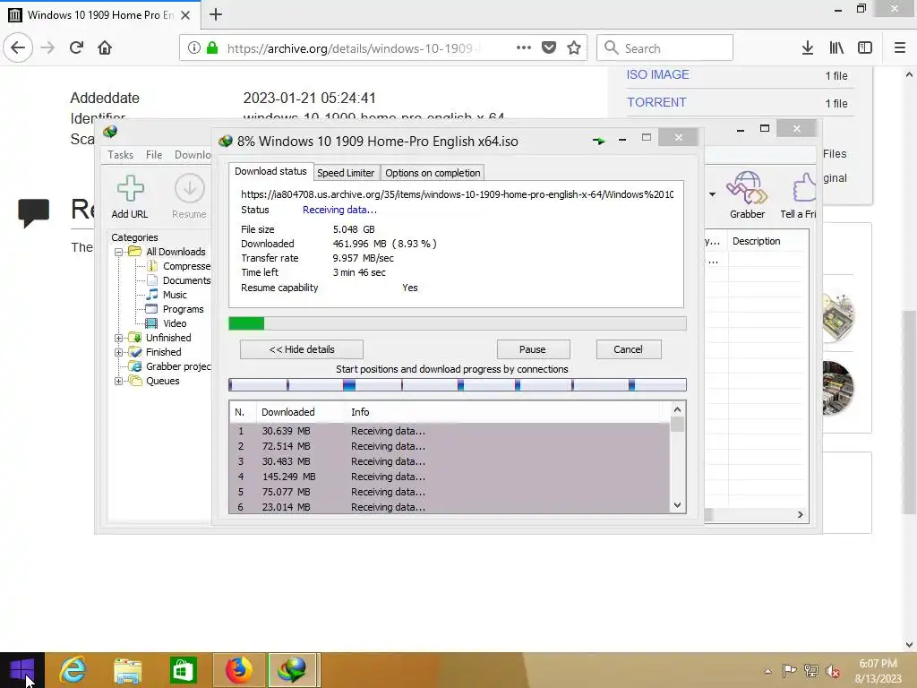This screenshot has height=688, width=917.
Task: Click the Firefox Search input field
Action: pos(665,48)
